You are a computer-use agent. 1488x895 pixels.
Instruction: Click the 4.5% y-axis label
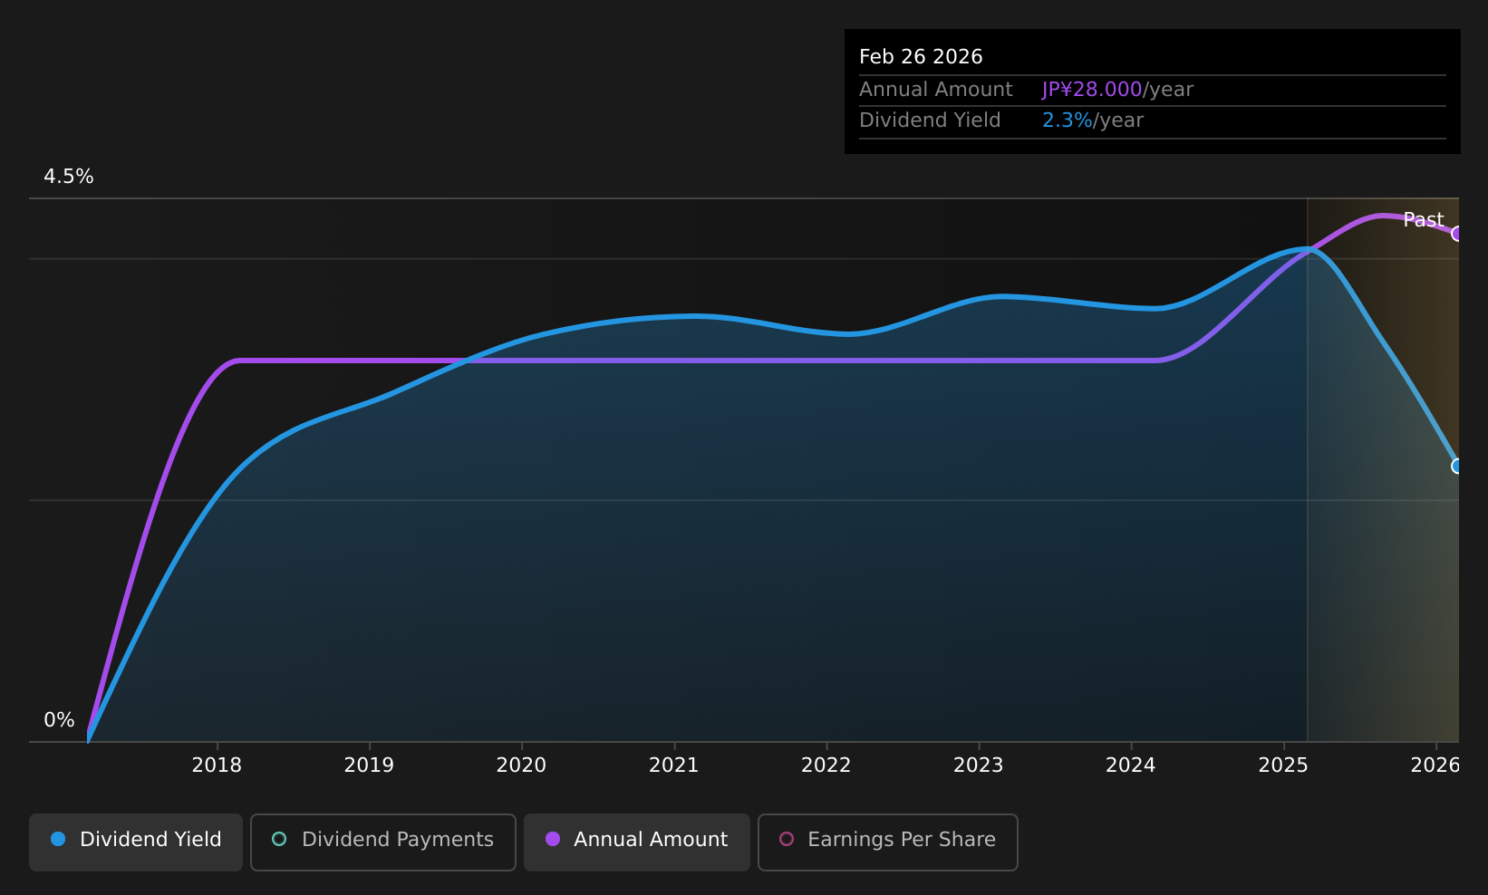click(69, 177)
